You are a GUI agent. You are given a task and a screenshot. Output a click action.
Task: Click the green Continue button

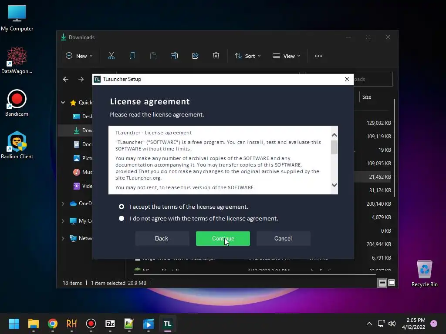pos(223,239)
